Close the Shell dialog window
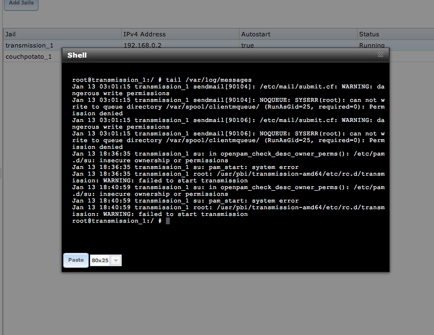Viewport: 434px width, 335px height. click(380, 55)
